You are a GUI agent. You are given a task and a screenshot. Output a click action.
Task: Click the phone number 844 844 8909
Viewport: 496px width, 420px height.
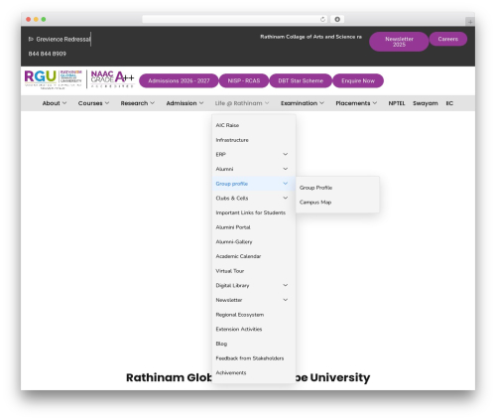coord(48,54)
